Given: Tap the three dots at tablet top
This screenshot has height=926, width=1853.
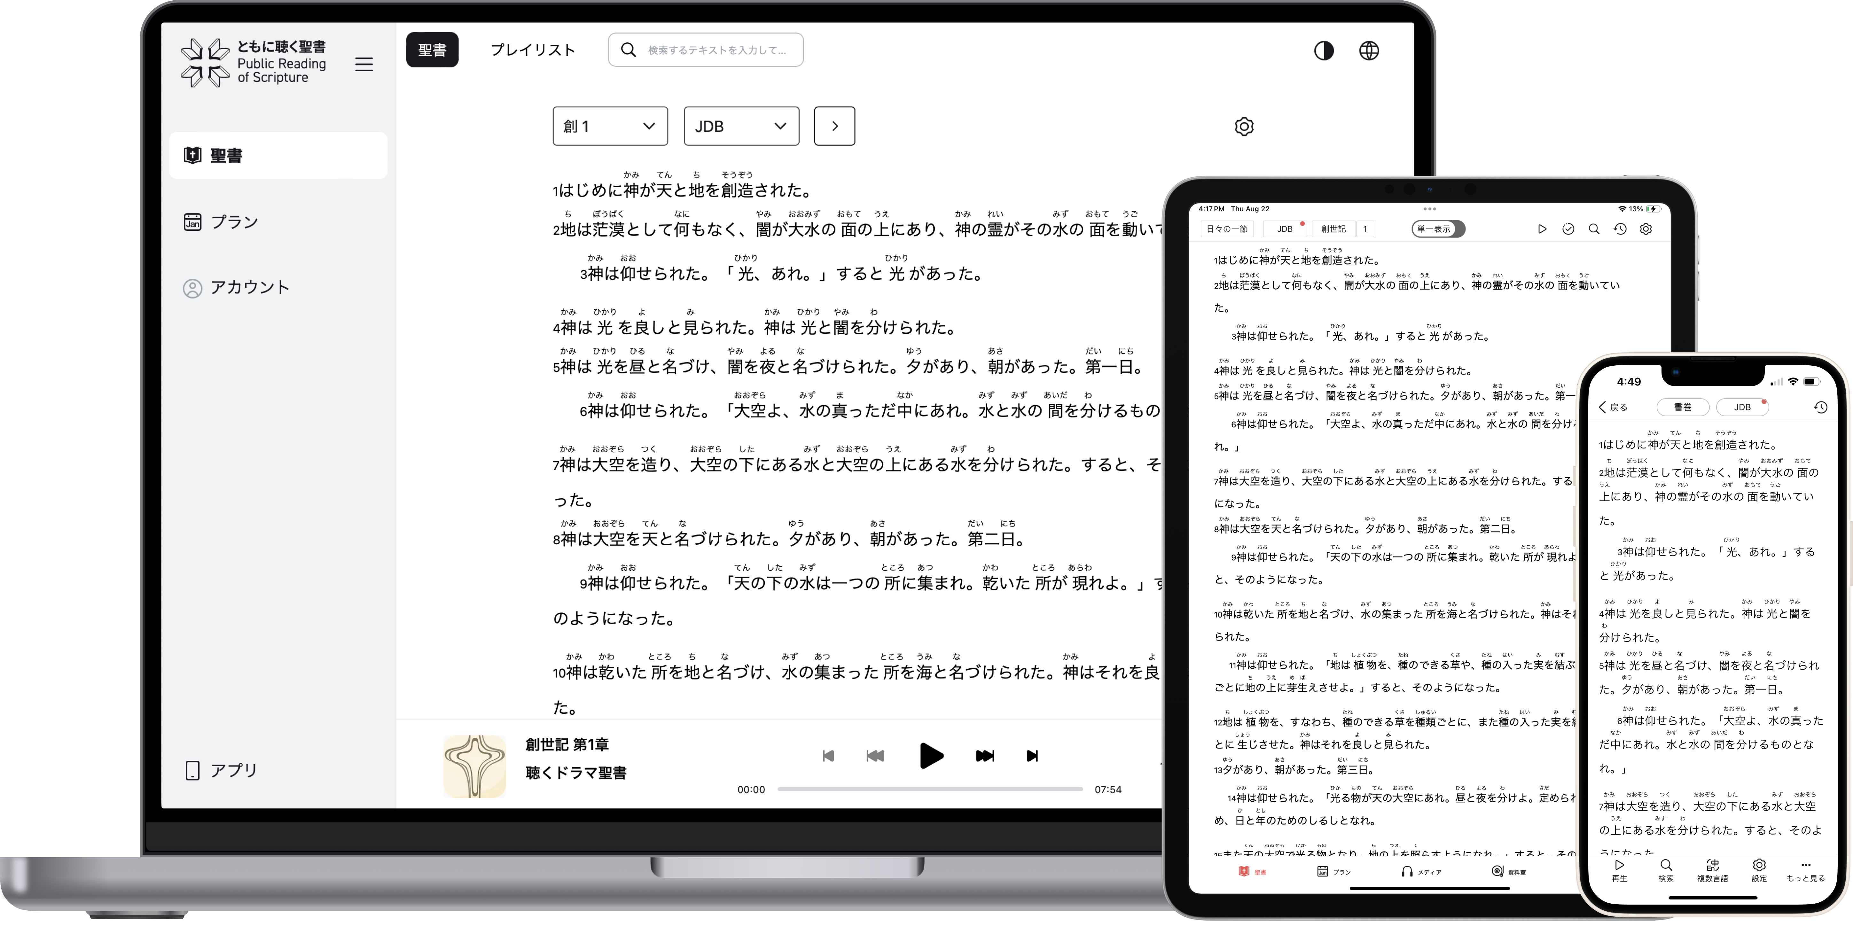Looking at the screenshot, I should [1430, 209].
